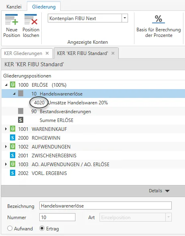Click the green Ü icon beside 1002 AUFWENDUNGEN
This screenshot has height=236, width=185.
[13, 146]
